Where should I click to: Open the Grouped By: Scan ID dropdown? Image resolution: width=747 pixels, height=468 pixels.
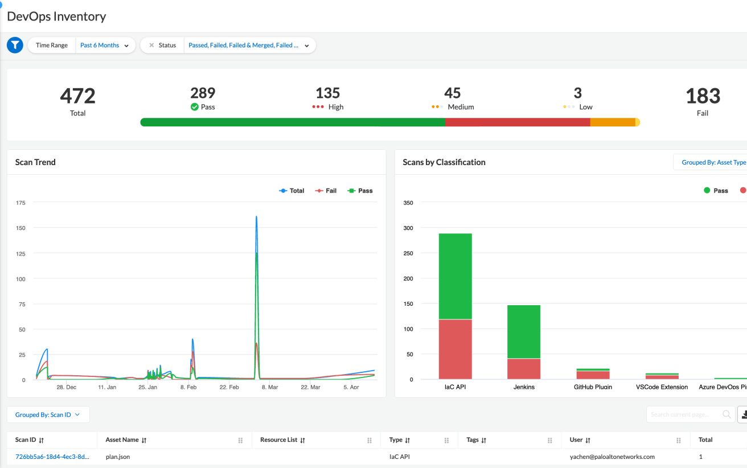click(x=48, y=414)
